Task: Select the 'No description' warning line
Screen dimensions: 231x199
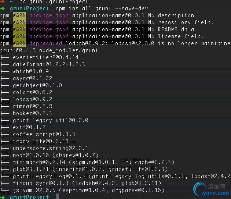Action: pos(97,15)
